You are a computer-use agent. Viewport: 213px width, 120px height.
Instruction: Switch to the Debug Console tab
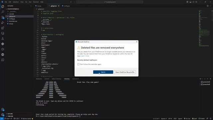tap(57, 79)
